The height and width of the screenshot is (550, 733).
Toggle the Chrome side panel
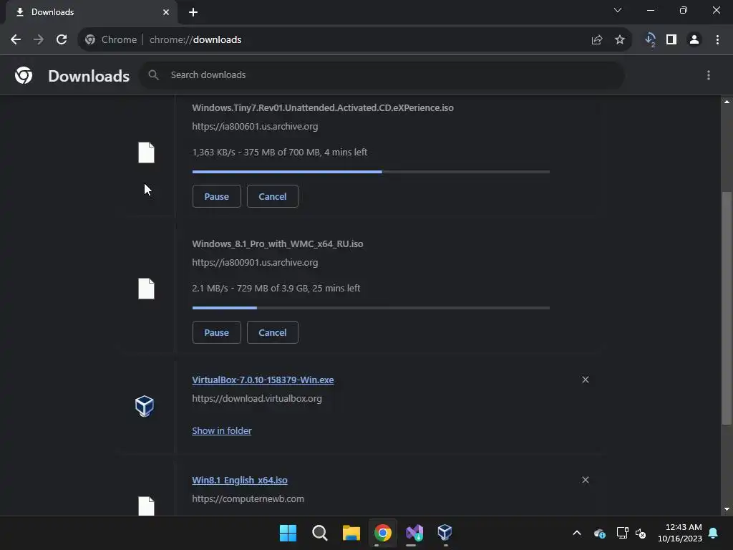point(671,40)
